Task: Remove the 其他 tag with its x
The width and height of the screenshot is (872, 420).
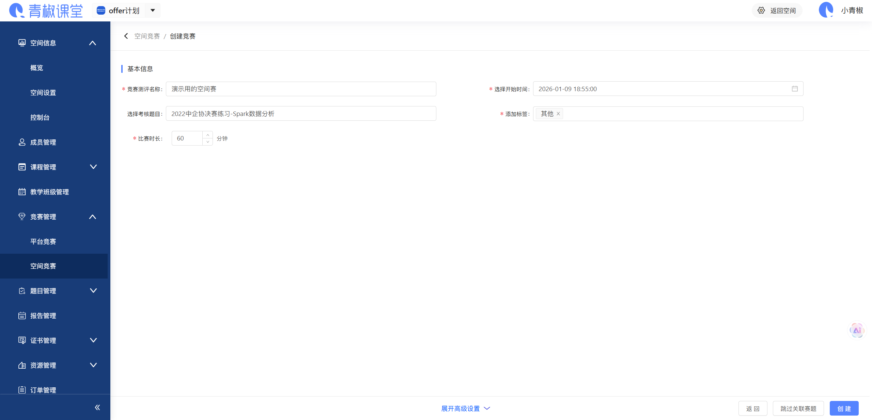Action: pos(558,114)
